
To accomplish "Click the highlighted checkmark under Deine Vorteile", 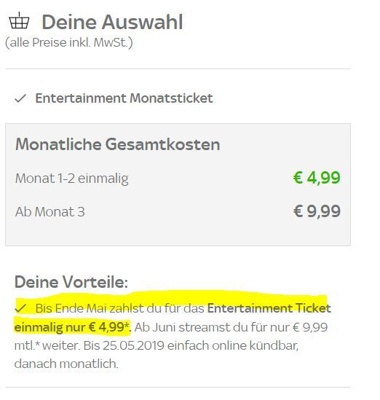I will point(20,308).
